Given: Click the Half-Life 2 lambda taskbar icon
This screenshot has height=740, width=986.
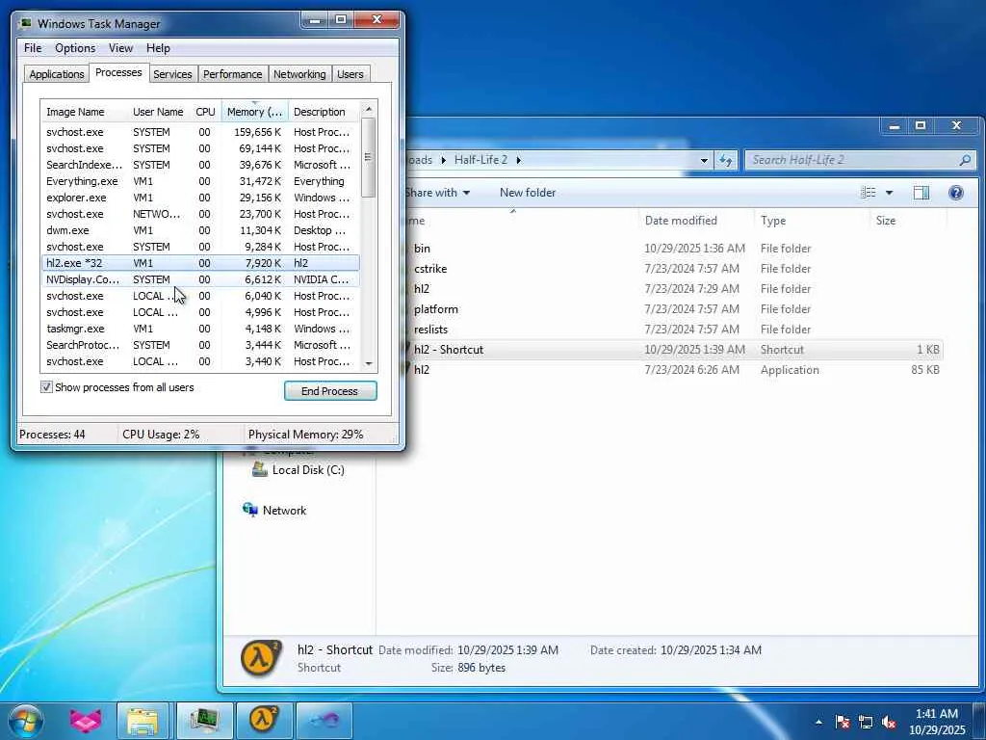Looking at the screenshot, I should pyautogui.click(x=265, y=721).
